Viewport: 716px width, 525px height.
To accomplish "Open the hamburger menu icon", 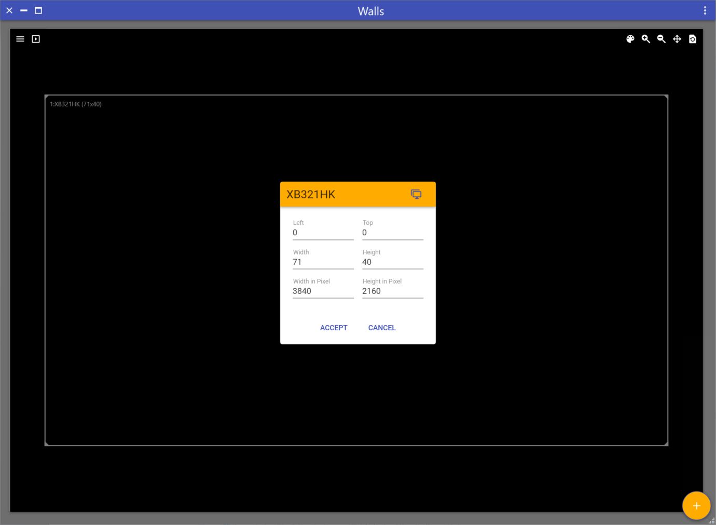I will click(x=20, y=39).
